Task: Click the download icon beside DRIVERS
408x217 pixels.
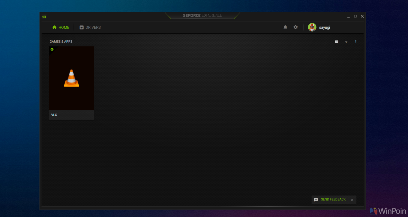Action: (x=81, y=27)
